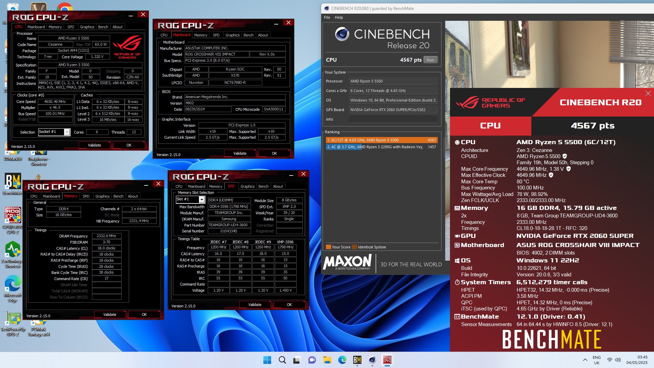Click Validate in the Mainboard window
This screenshot has width=654, height=368.
point(240,153)
